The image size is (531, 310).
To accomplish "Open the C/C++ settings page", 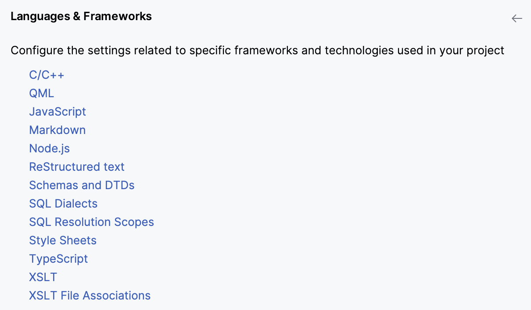I will click(47, 74).
